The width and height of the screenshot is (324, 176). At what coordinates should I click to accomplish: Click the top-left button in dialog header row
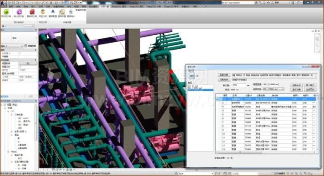pyautogui.click(x=224, y=75)
